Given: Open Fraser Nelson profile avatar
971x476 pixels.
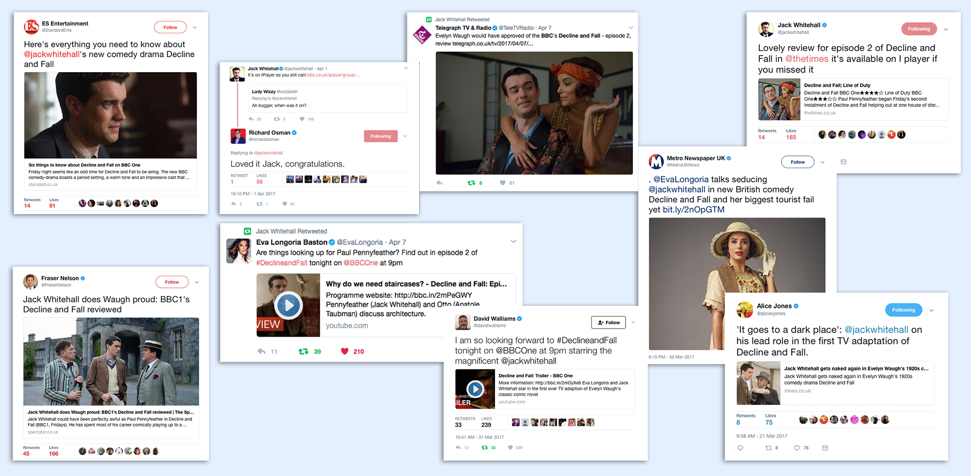Looking at the screenshot, I should [31, 281].
